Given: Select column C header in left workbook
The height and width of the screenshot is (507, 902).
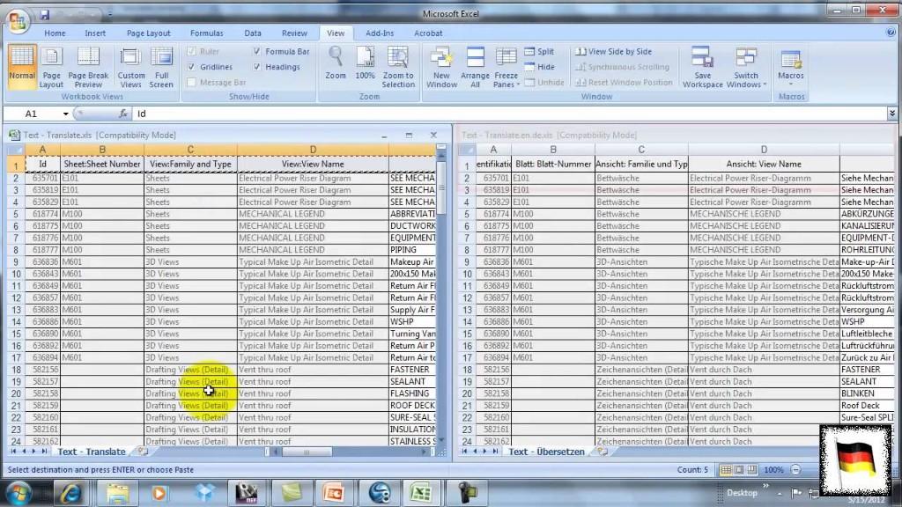Looking at the screenshot, I should [x=190, y=150].
